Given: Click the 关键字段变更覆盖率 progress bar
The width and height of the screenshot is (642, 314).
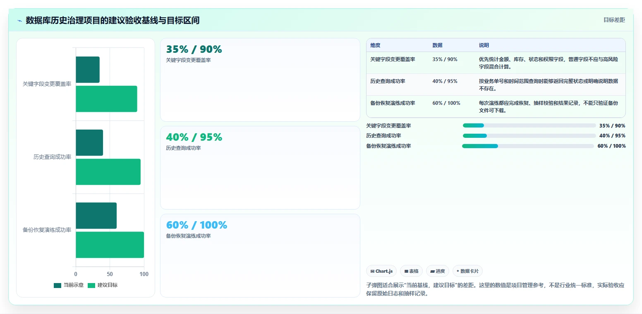Looking at the screenshot, I should [x=529, y=125].
